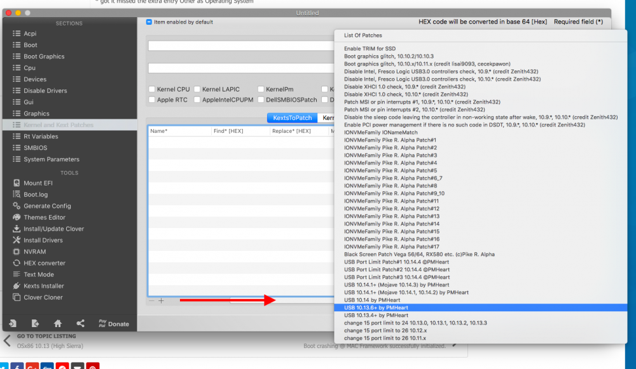Click the export config icon in bottom bar

point(35,323)
